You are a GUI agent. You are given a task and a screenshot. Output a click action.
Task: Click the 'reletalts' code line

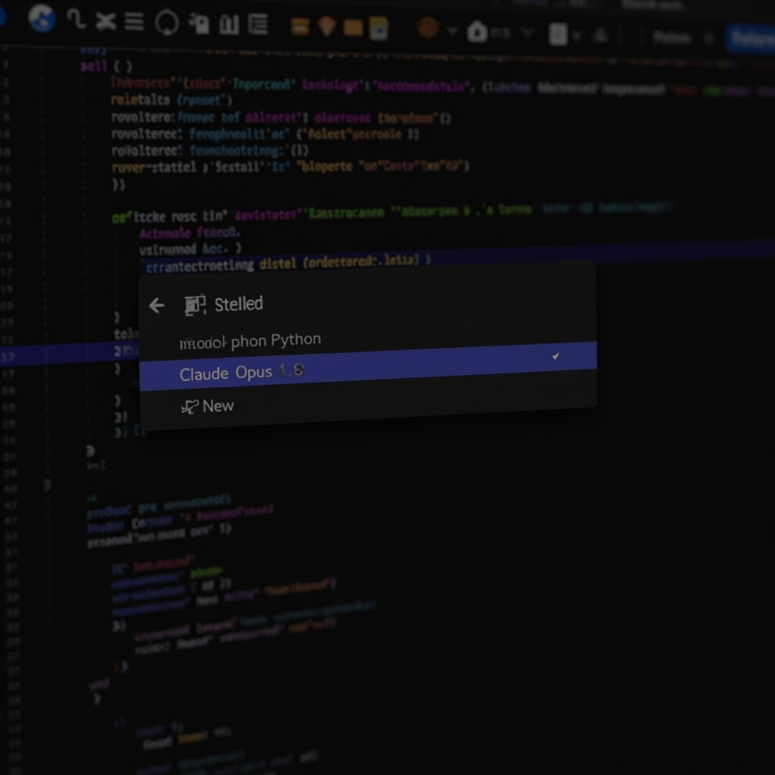172,100
